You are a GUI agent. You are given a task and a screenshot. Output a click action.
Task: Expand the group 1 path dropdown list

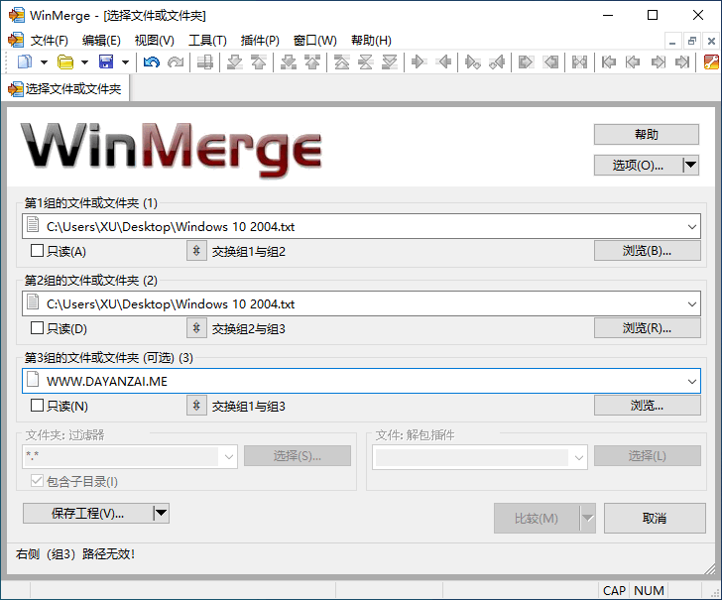[691, 226]
